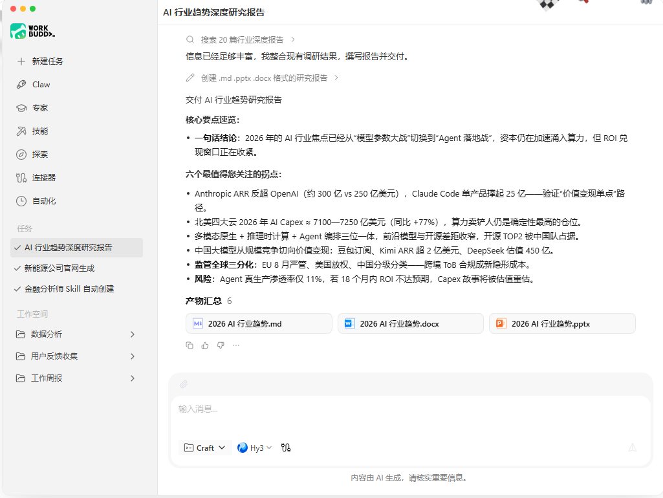Click the PowerPoint icon of 2026 AI 行业趋势.pptx
Screen dimensions: 663x498
[x=501, y=323]
